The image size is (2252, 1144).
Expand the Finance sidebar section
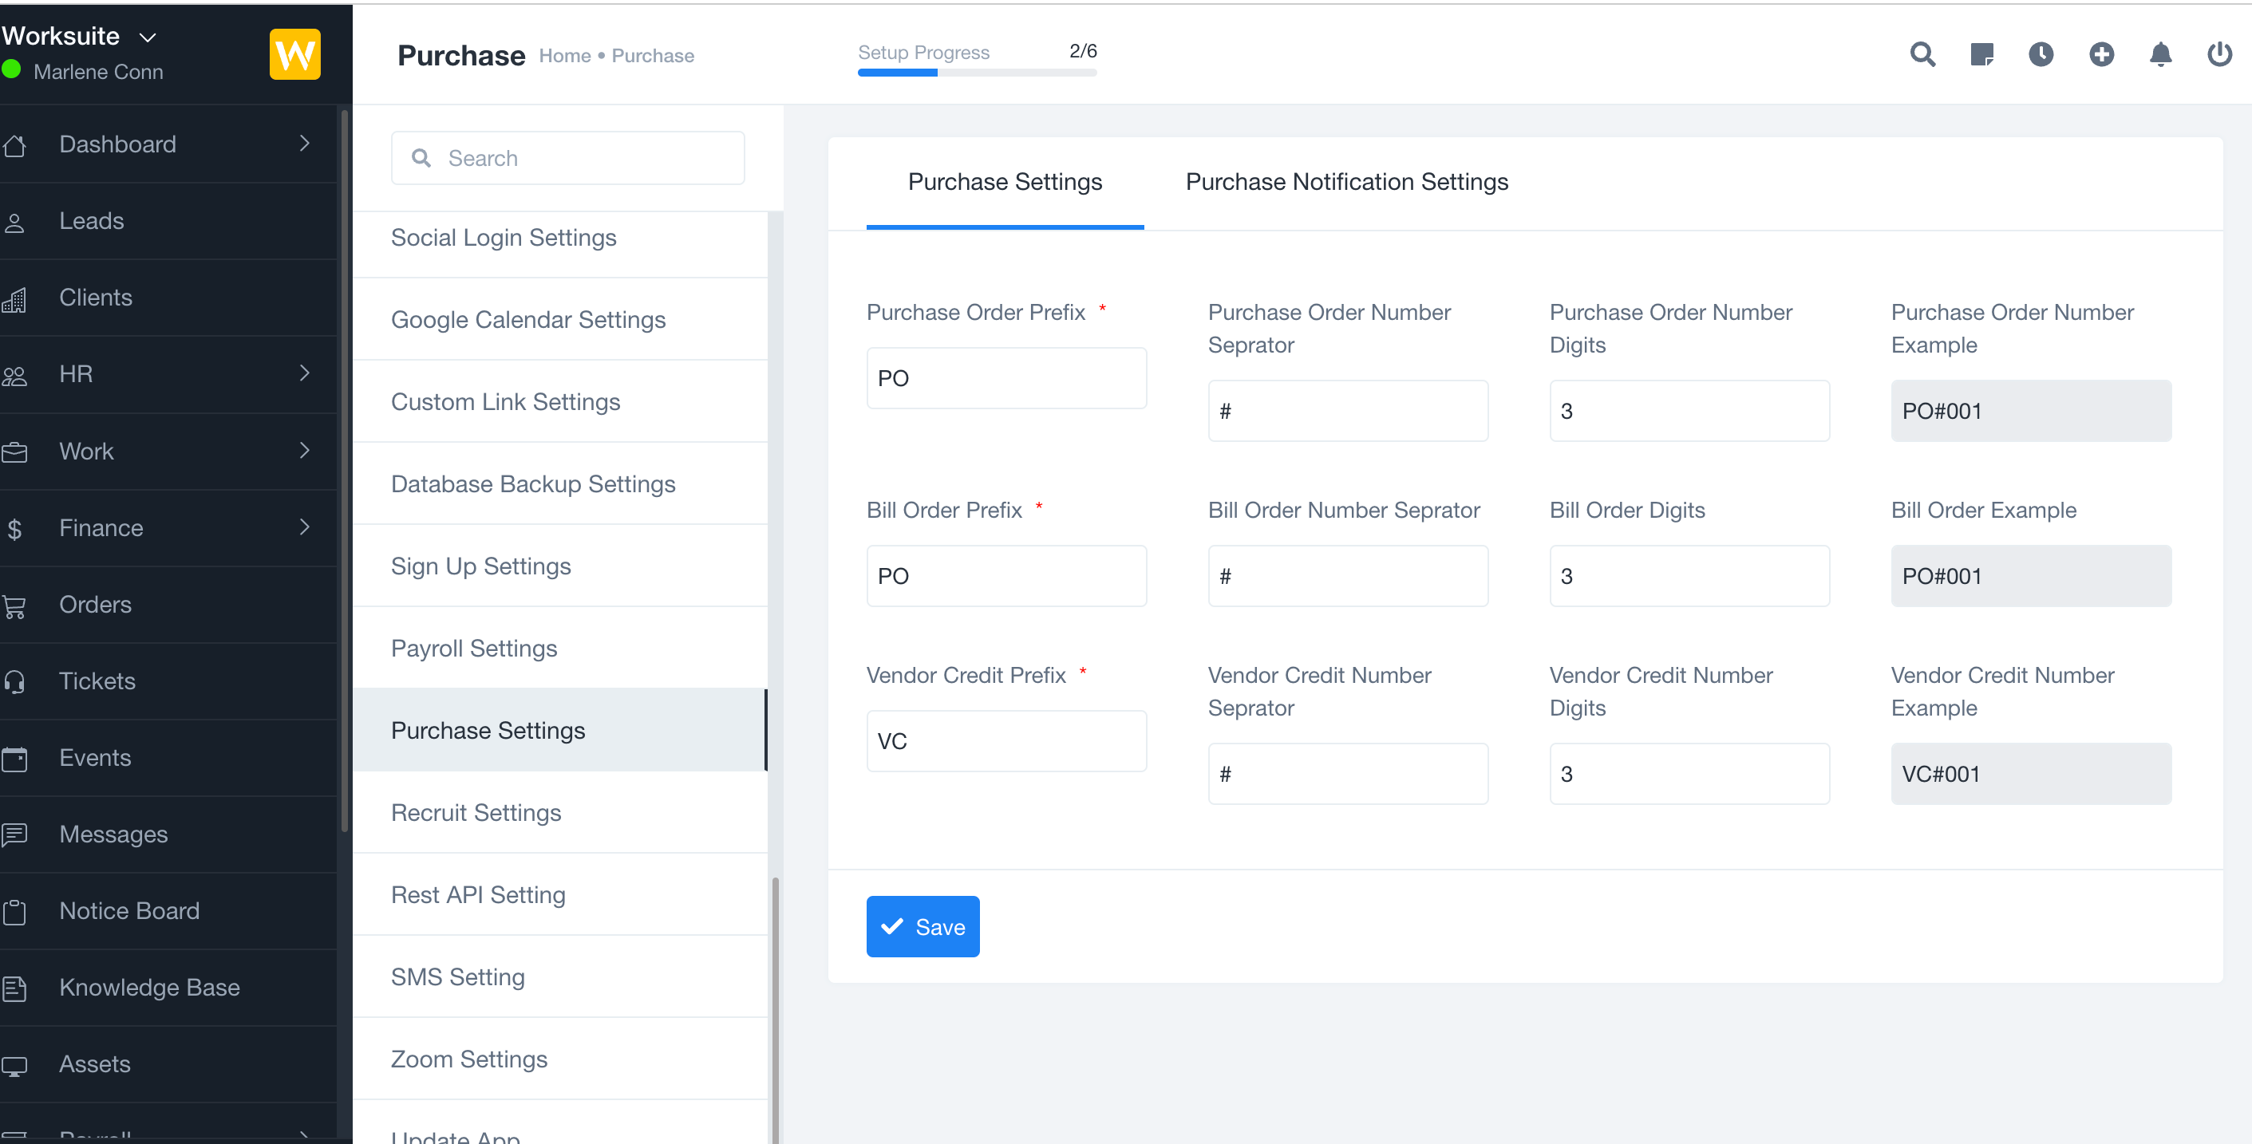304,528
